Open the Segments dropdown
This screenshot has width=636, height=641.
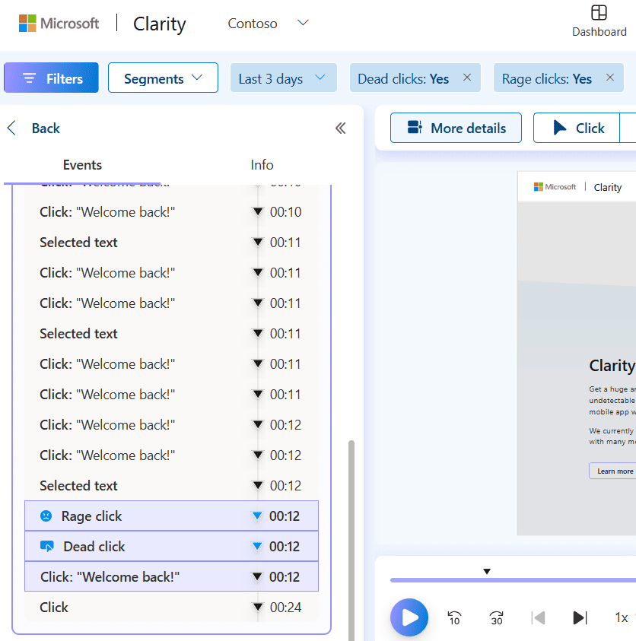pyautogui.click(x=163, y=78)
